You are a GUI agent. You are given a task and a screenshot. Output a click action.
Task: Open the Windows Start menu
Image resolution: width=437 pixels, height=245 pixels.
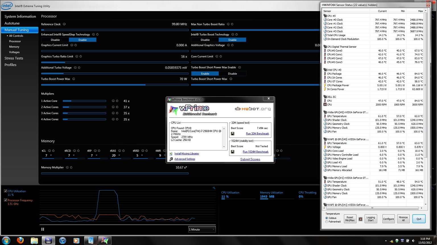[x=6, y=240]
